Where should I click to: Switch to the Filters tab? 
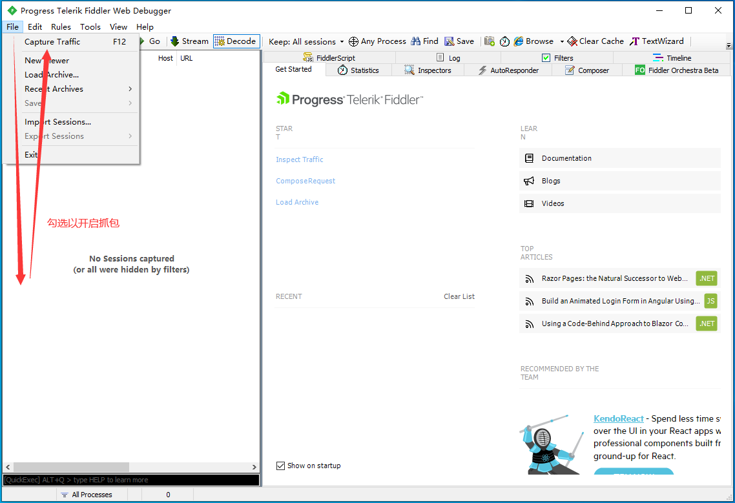coord(557,57)
